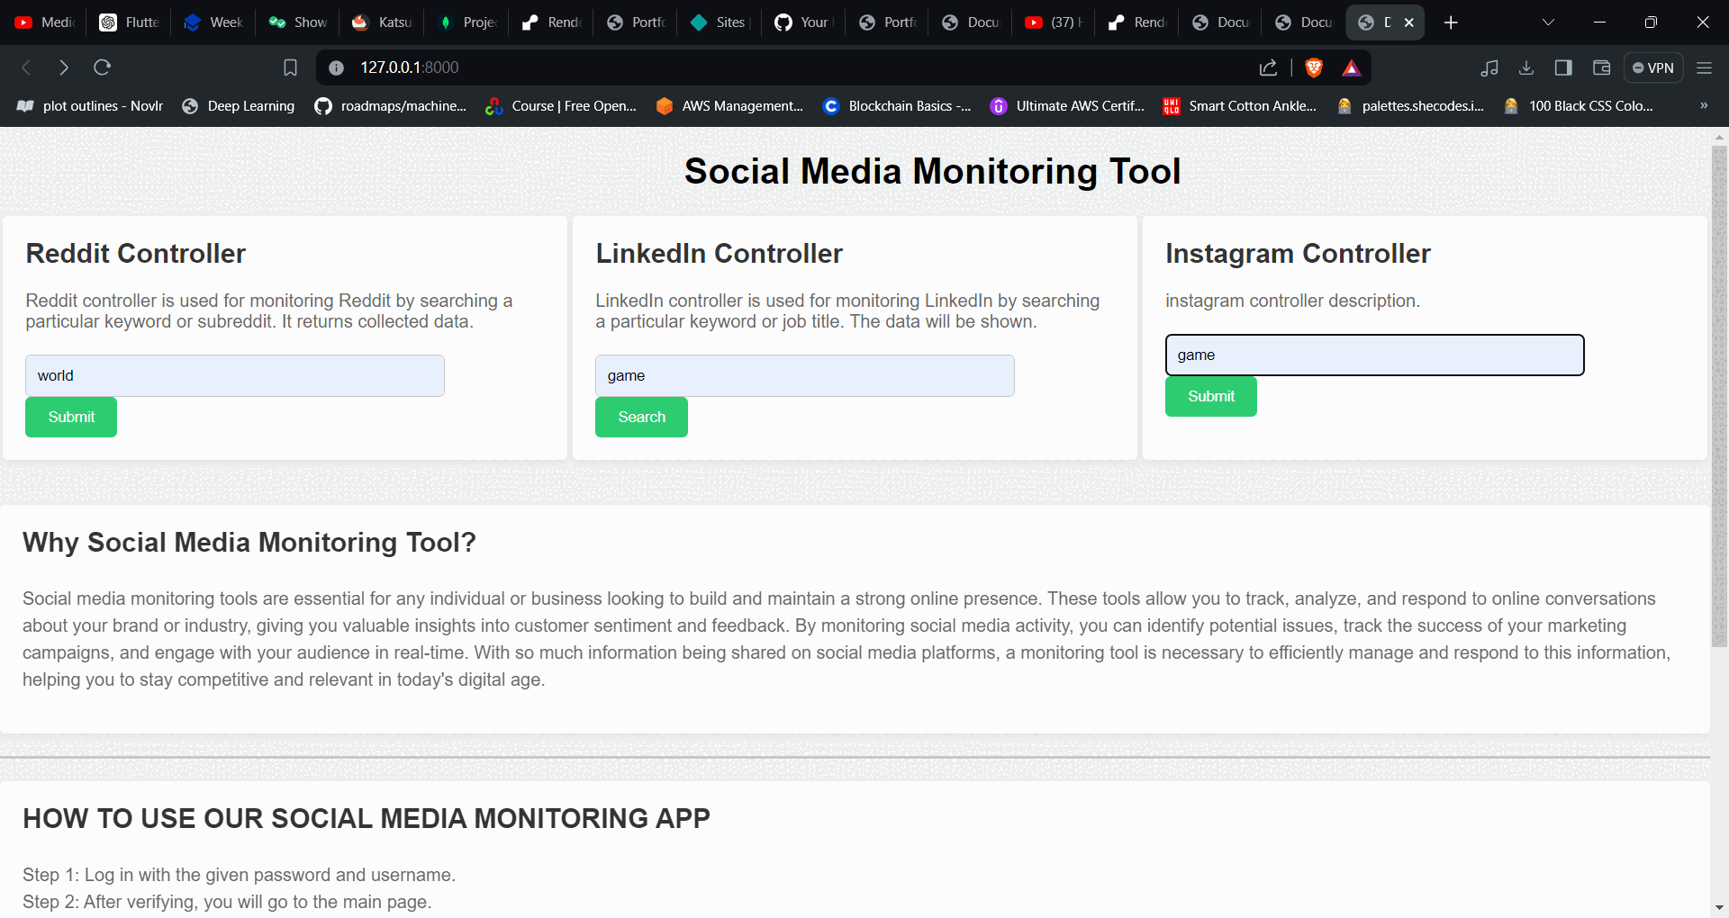Switch to the Katsu tab
The image size is (1729, 918).
[x=382, y=22]
